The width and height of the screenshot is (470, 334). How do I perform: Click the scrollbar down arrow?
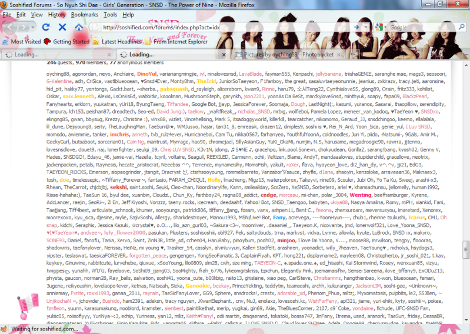466,320
